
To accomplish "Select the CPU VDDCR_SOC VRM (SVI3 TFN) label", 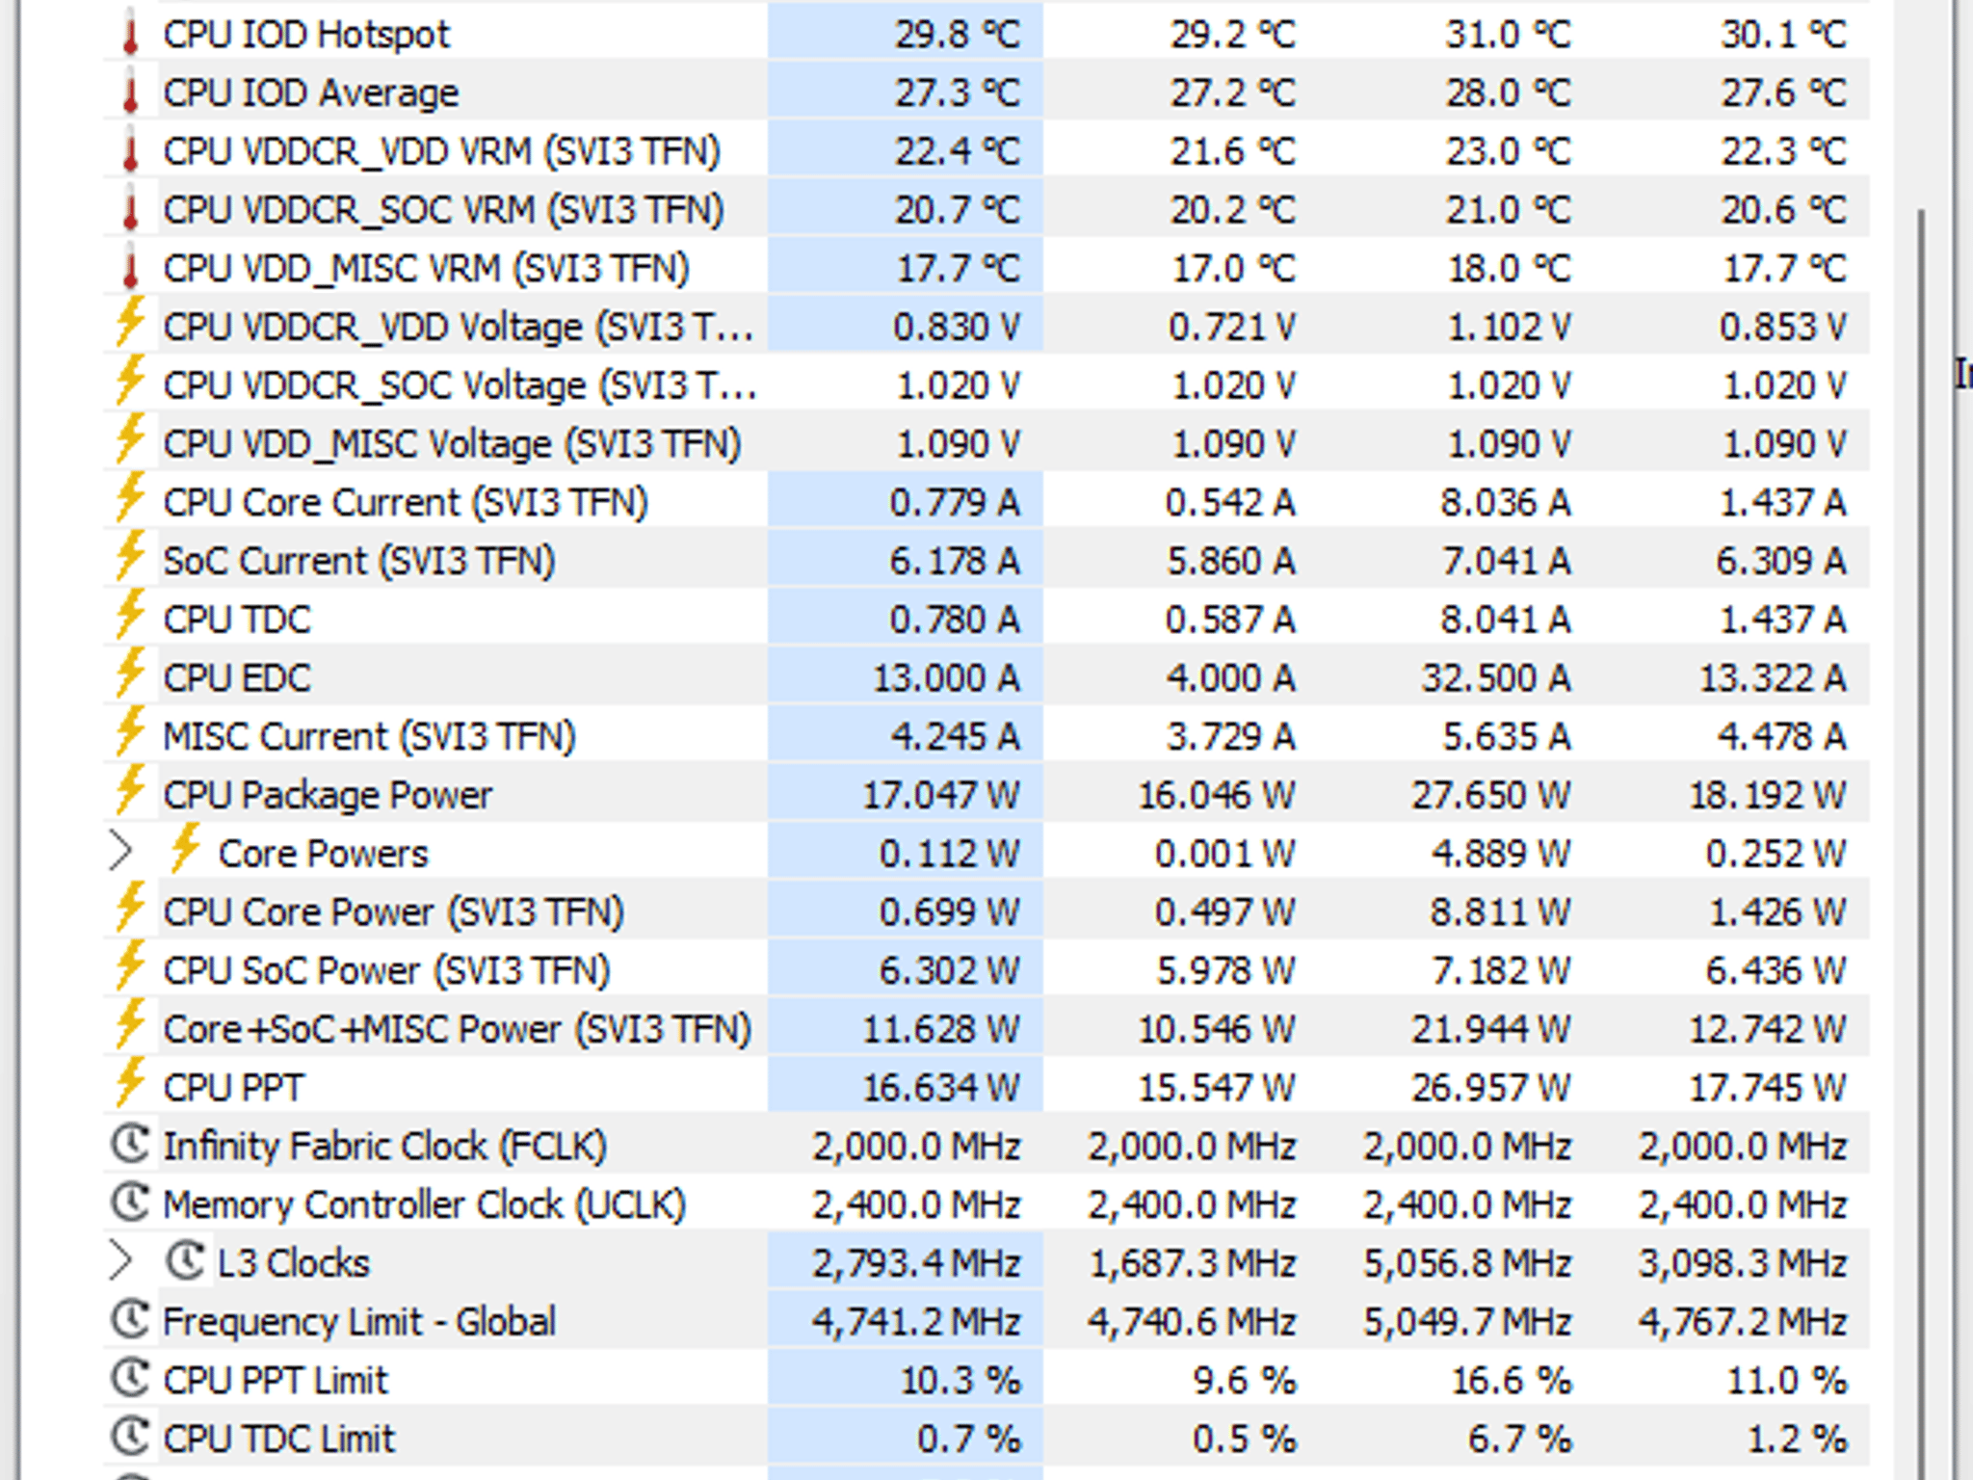I will [x=444, y=211].
